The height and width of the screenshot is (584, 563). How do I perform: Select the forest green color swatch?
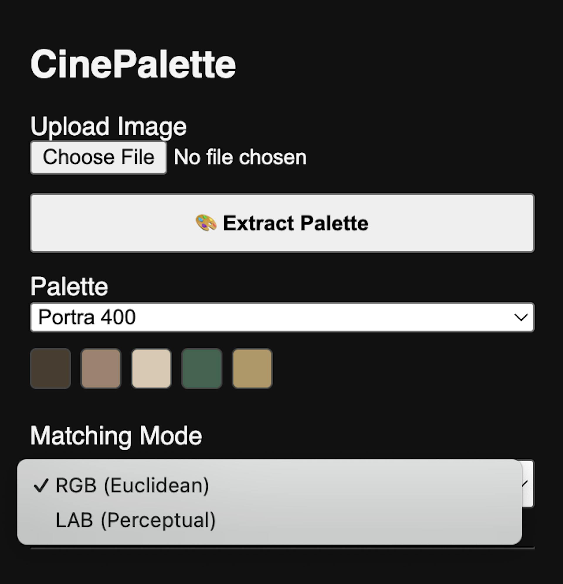point(202,369)
